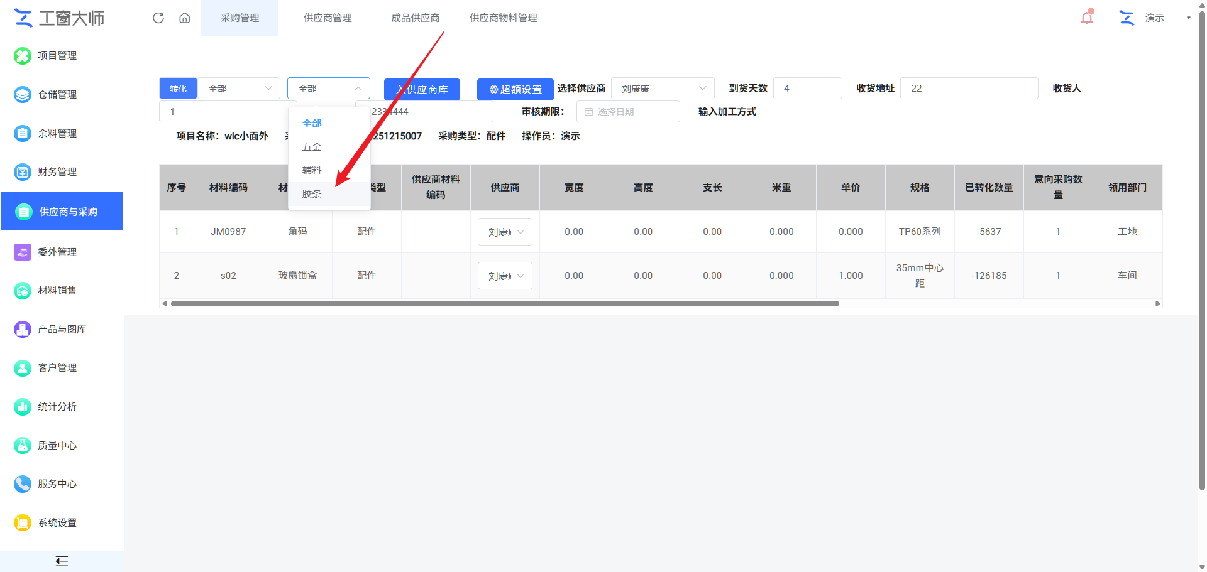
Task: Switch to 供应商管理 tab
Action: pos(328,18)
